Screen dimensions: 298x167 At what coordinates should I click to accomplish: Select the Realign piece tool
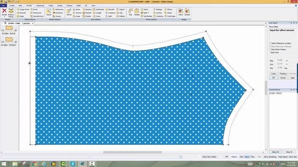[x=158, y=9]
